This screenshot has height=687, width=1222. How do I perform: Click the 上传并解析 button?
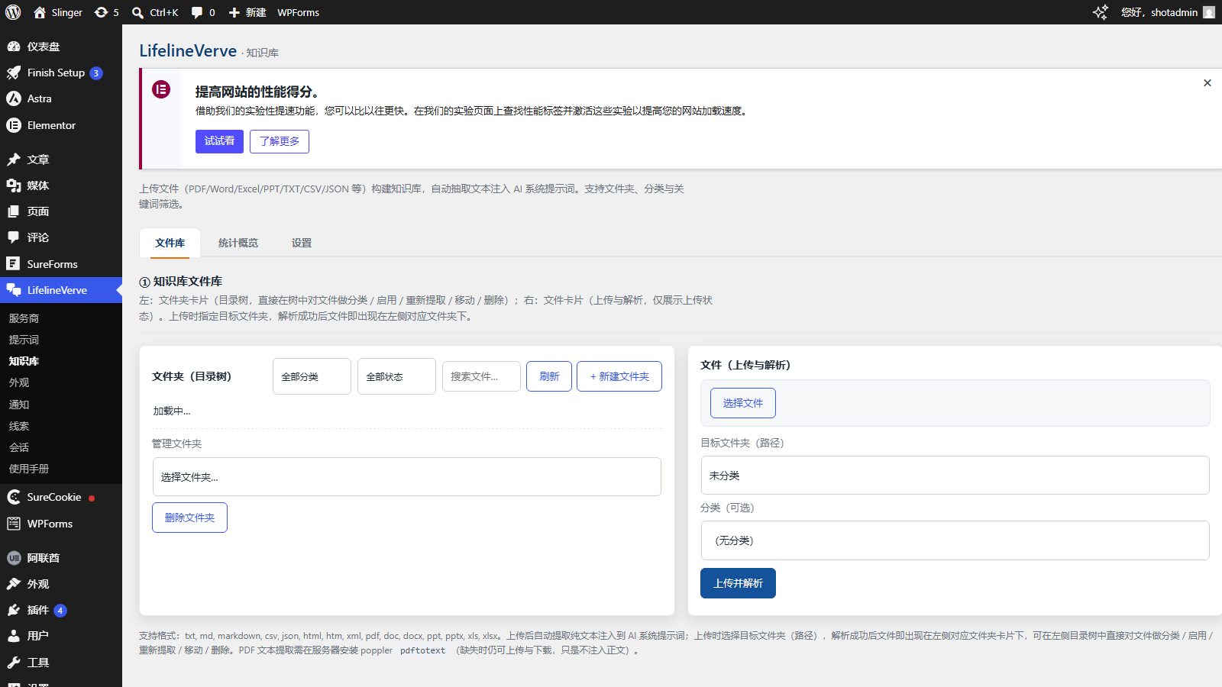[x=738, y=583]
